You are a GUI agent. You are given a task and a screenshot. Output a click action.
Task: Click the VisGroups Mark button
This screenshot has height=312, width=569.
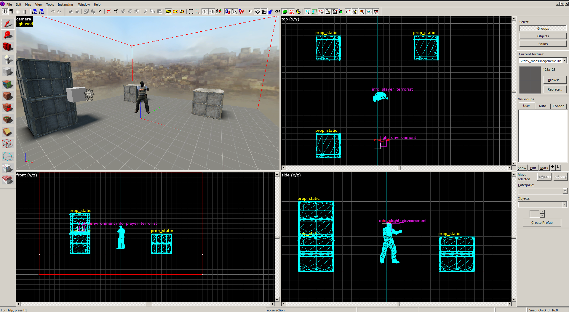544,168
